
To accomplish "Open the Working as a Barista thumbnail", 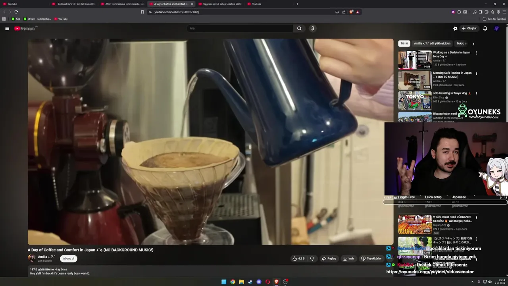I will (415, 60).
